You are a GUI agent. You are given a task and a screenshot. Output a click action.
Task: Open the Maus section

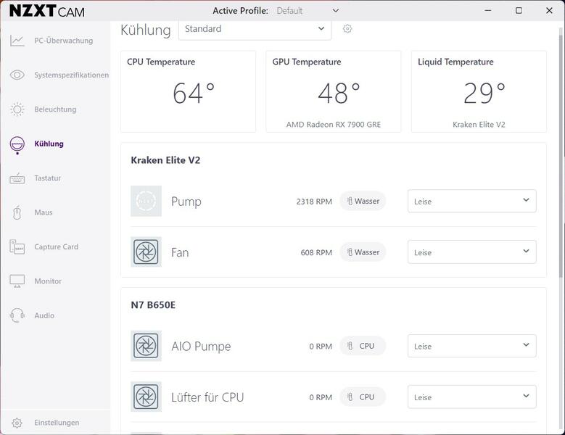pos(44,212)
